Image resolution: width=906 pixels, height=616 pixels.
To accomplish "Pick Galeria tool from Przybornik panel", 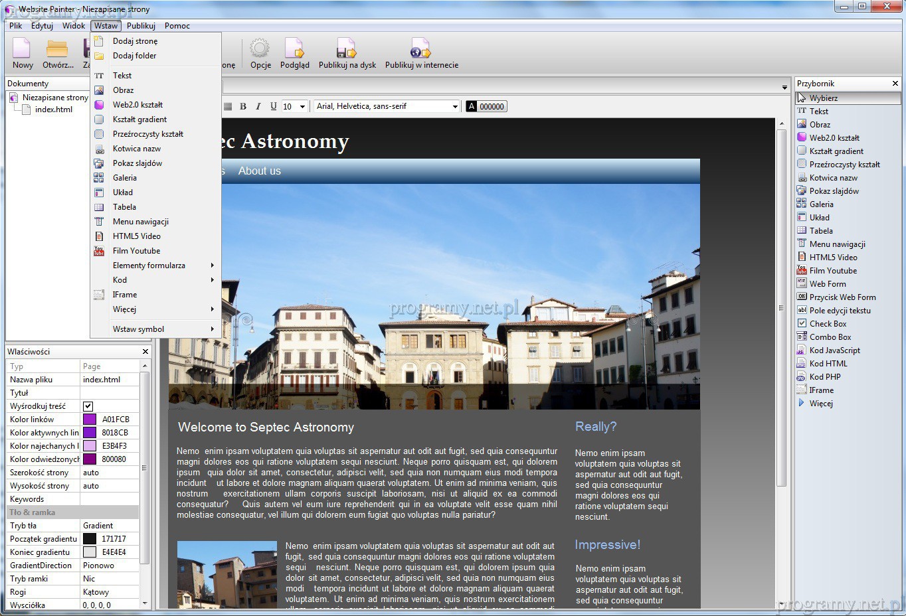I will pos(821,204).
